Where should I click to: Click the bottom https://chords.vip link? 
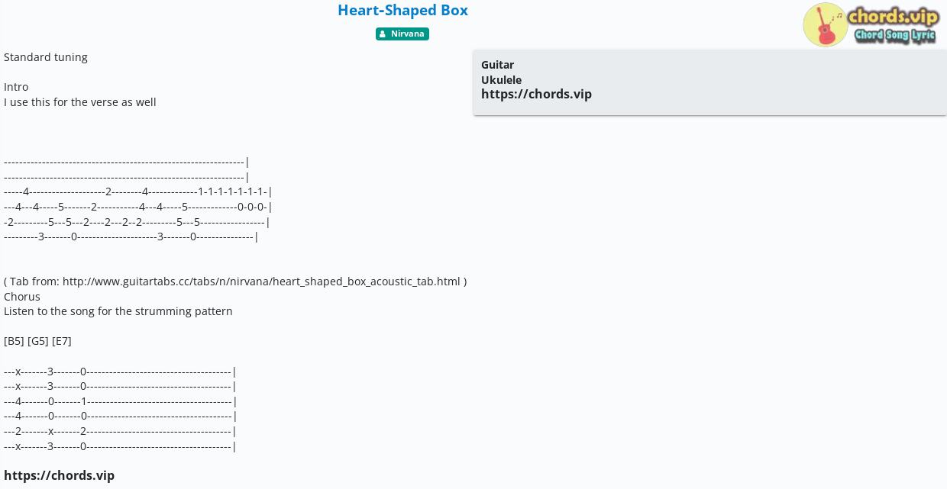(59, 475)
